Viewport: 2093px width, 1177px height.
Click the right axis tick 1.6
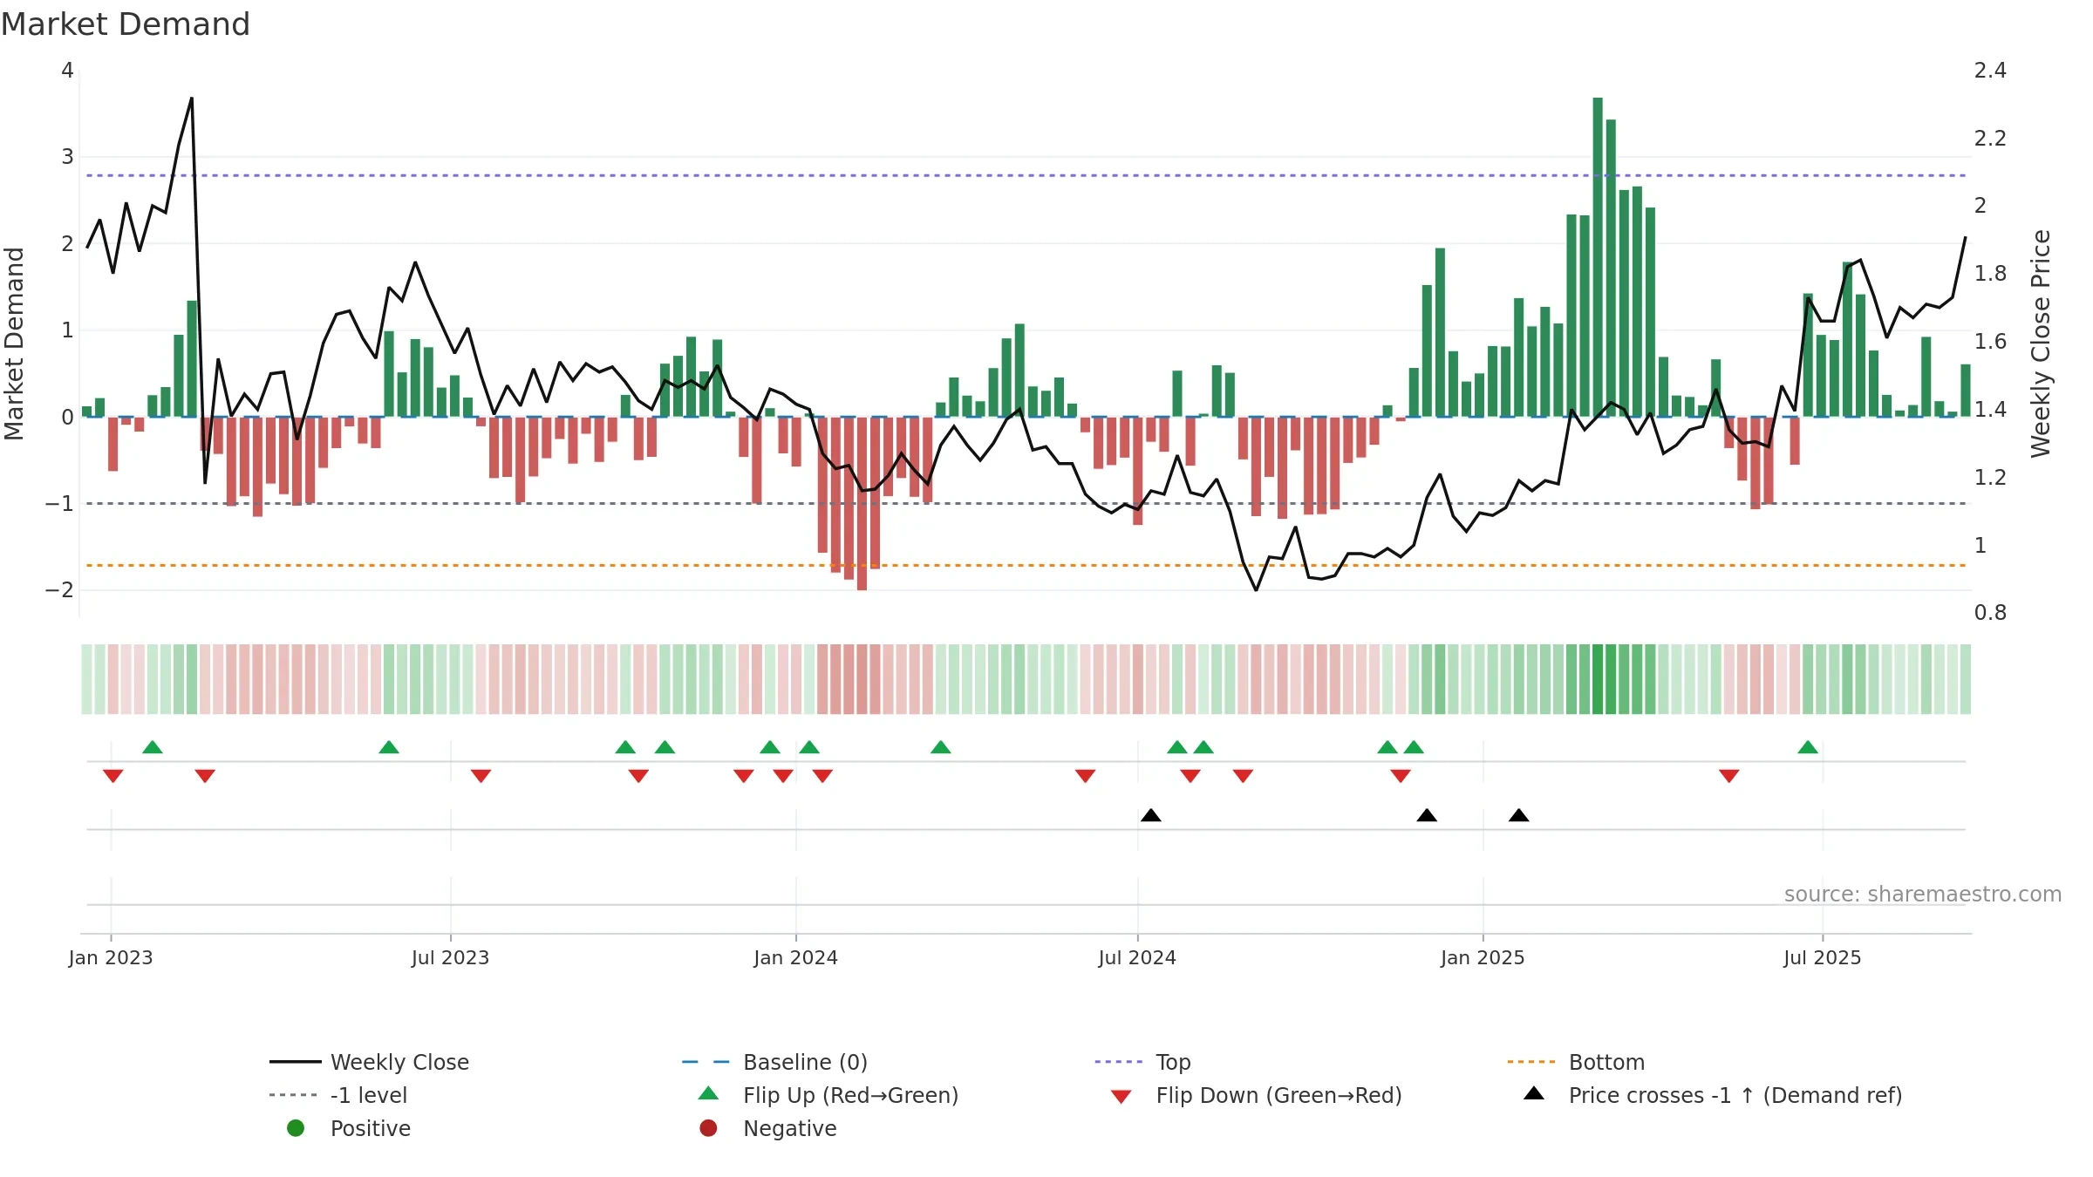pyautogui.click(x=1990, y=342)
